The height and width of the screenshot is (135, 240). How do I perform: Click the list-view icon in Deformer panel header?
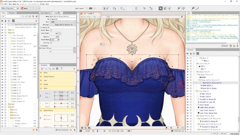pyautogui.click(x=198, y=54)
